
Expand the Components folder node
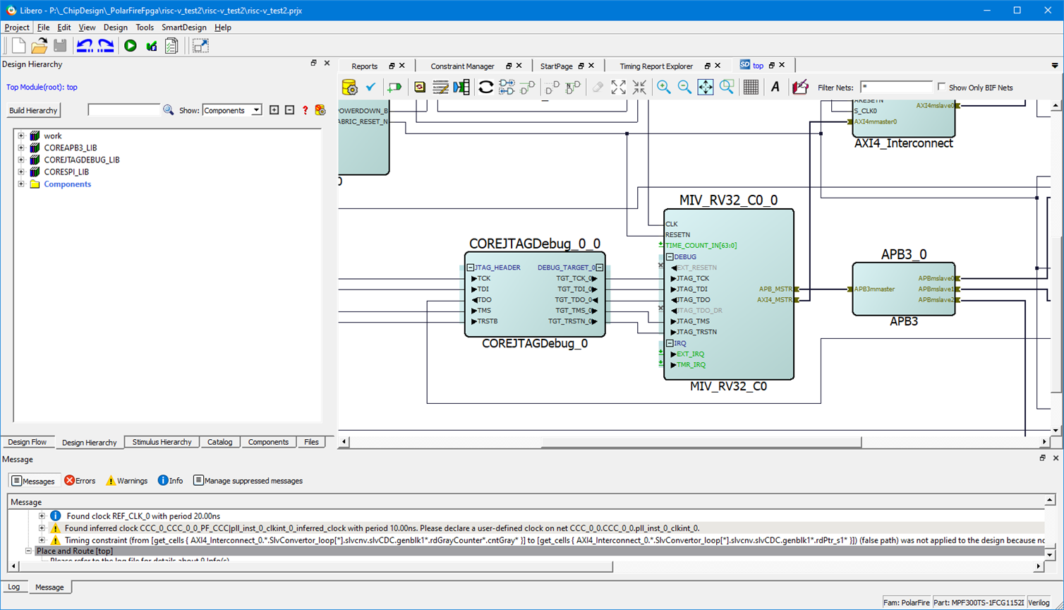pyautogui.click(x=21, y=184)
